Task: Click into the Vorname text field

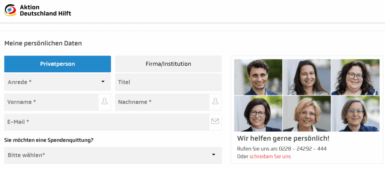Action: tap(51, 102)
